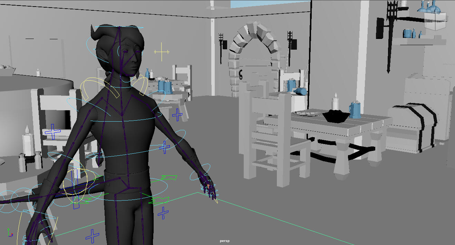
Task: Click the persp camera label
Action: [224, 241]
